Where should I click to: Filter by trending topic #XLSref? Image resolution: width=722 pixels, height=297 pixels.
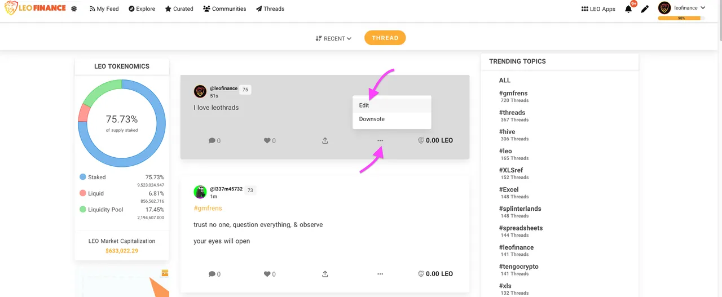(511, 170)
